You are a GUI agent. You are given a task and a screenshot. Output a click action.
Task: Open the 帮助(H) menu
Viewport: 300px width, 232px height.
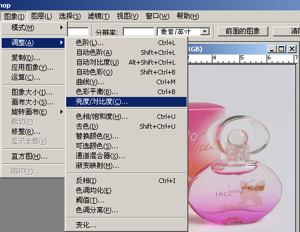click(188, 16)
